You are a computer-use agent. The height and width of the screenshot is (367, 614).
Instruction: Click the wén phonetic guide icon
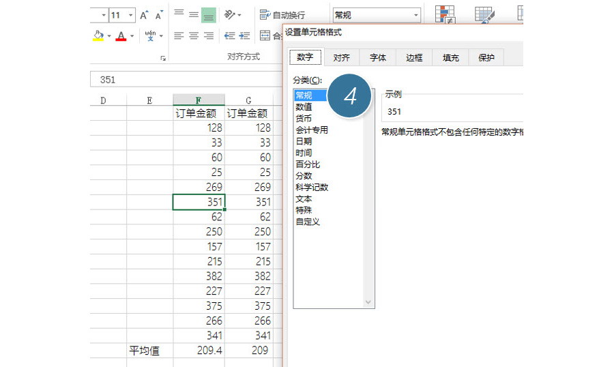click(x=150, y=35)
